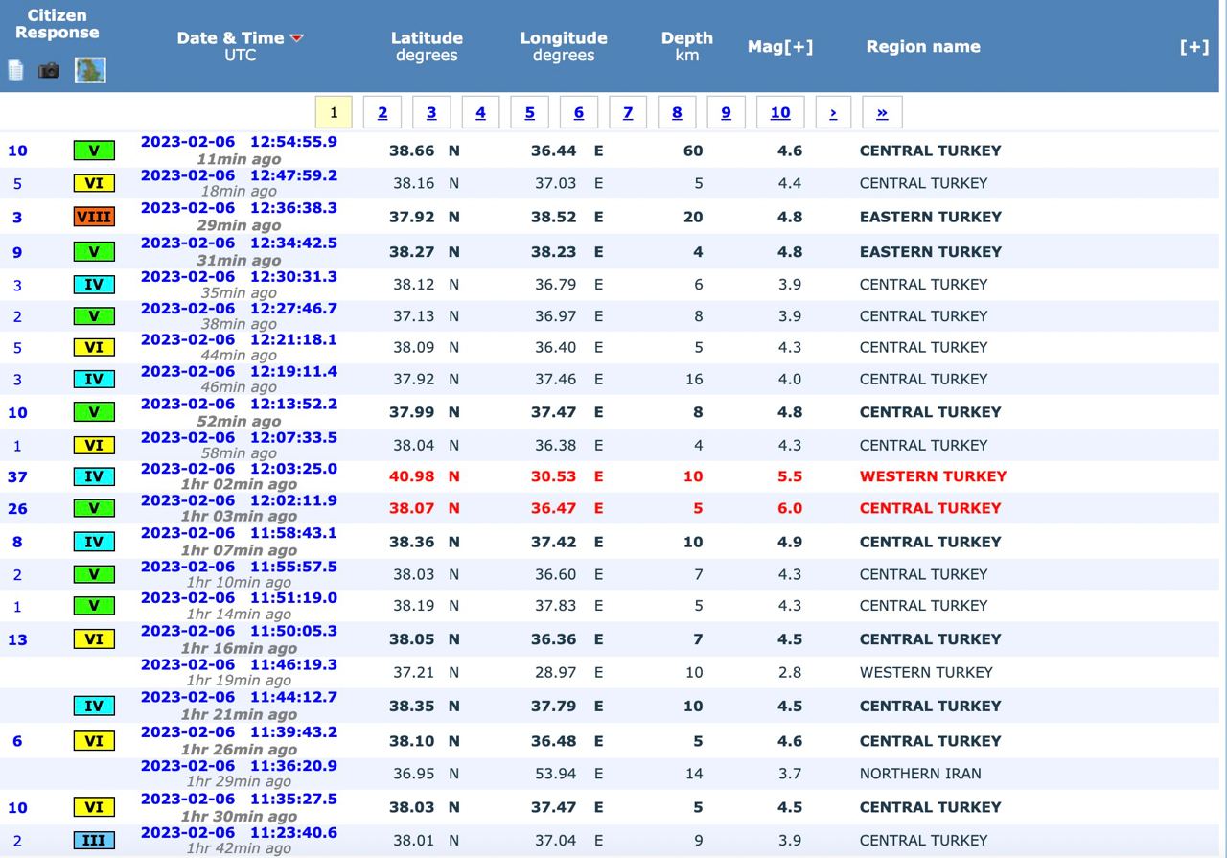Click the document icon under Citizen Response

15,70
